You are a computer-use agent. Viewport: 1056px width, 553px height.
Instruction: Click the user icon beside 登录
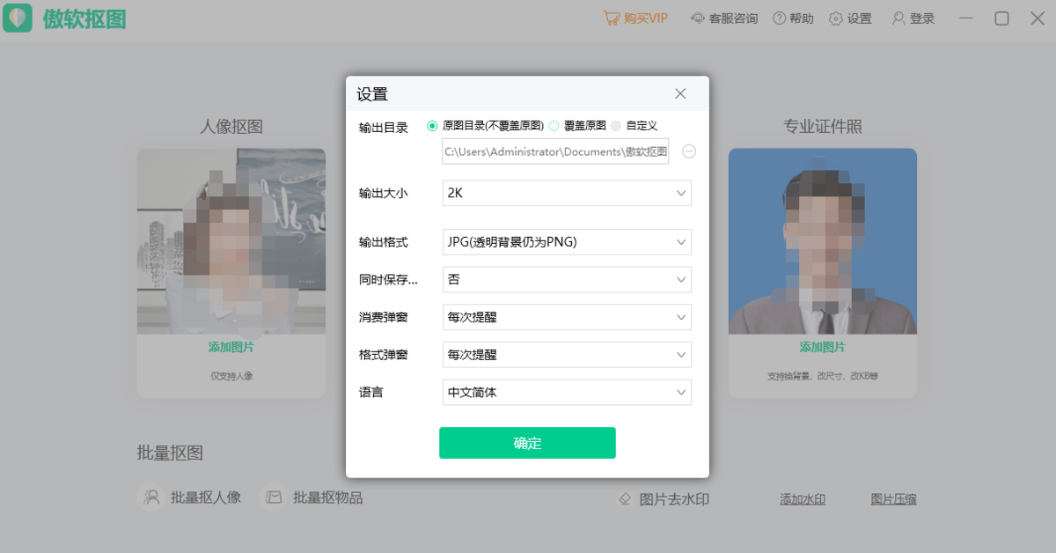click(x=898, y=18)
